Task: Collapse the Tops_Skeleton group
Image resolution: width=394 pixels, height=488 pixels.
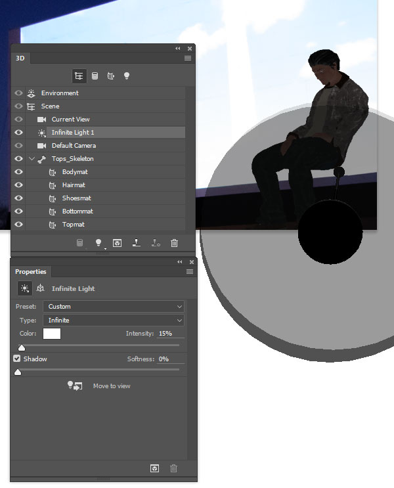Action: click(x=32, y=159)
